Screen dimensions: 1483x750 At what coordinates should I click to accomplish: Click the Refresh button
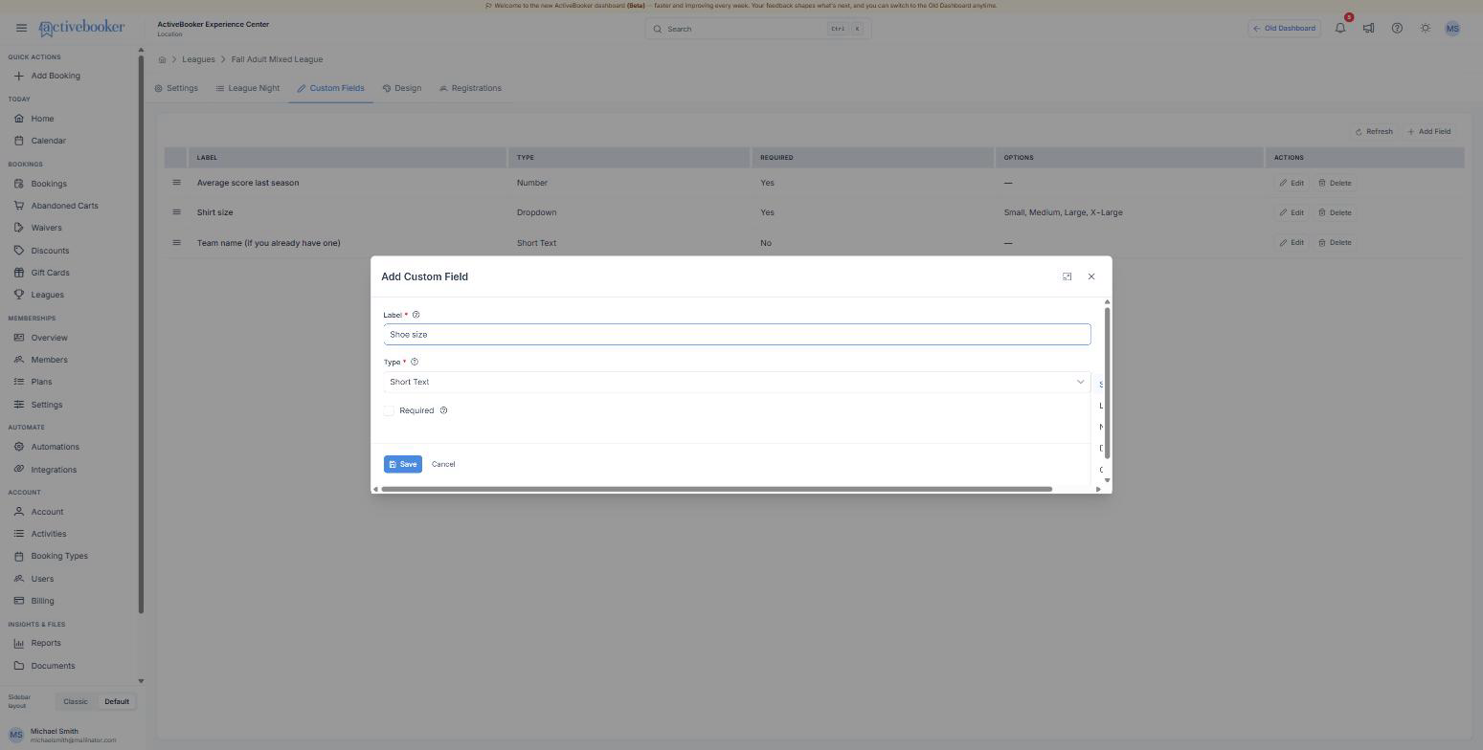pos(1374,131)
